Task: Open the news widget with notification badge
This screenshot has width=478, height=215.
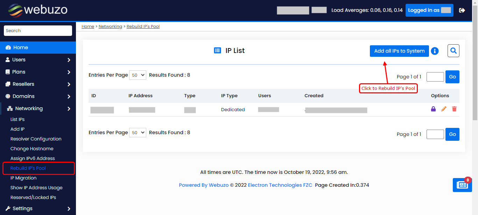Action: 462,185
